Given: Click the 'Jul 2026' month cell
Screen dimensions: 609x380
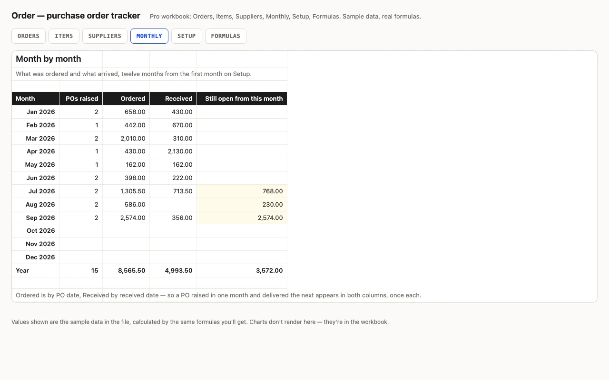Looking at the screenshot, I should click(36, 191).
